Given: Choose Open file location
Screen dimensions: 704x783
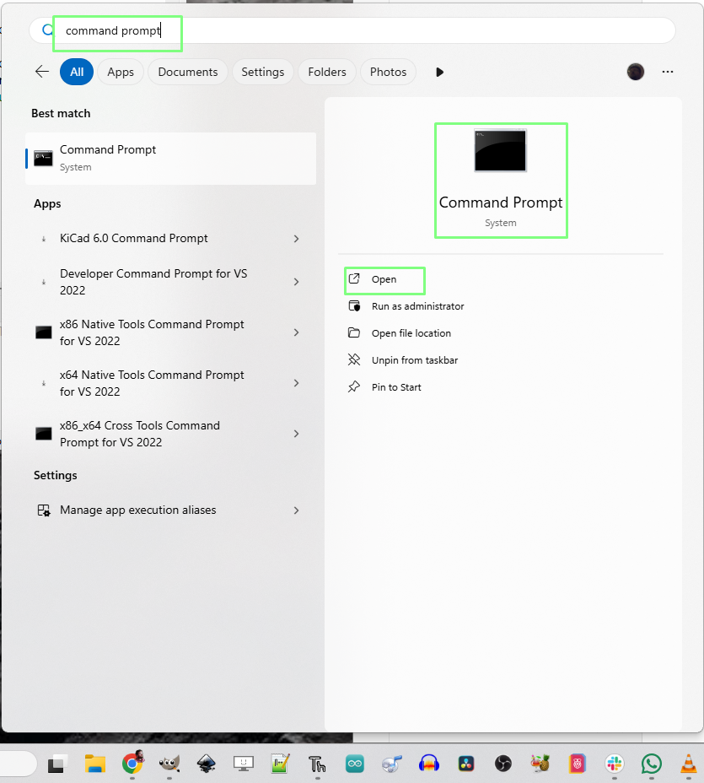Looking at the screenshot, I should pyautogui.click(x=400, y=333).
